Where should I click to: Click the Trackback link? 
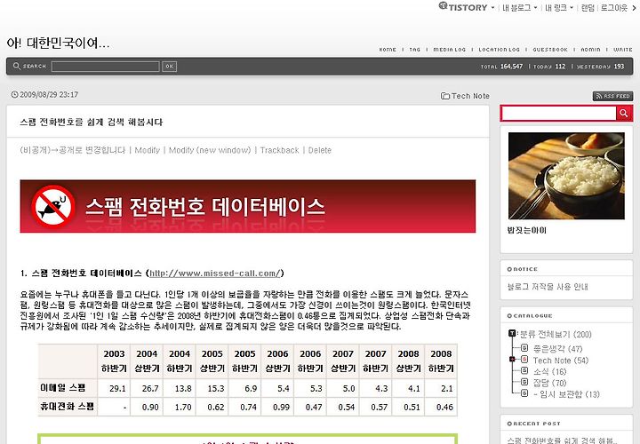[280, 150]
